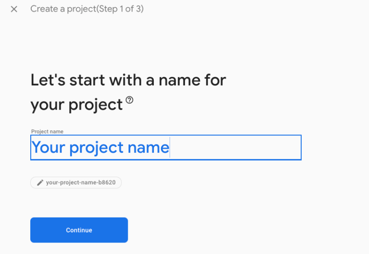
Task: Select the your-project-name-b8620 project ID chip
Action: [76, 182]
